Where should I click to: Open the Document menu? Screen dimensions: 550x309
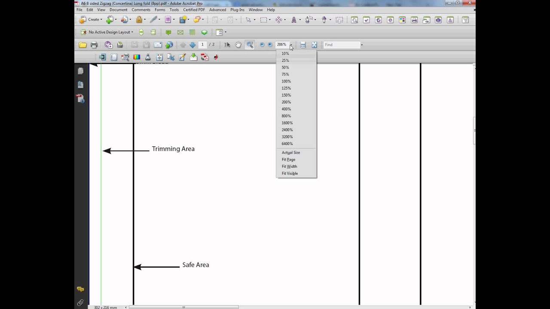click(118, 9)
